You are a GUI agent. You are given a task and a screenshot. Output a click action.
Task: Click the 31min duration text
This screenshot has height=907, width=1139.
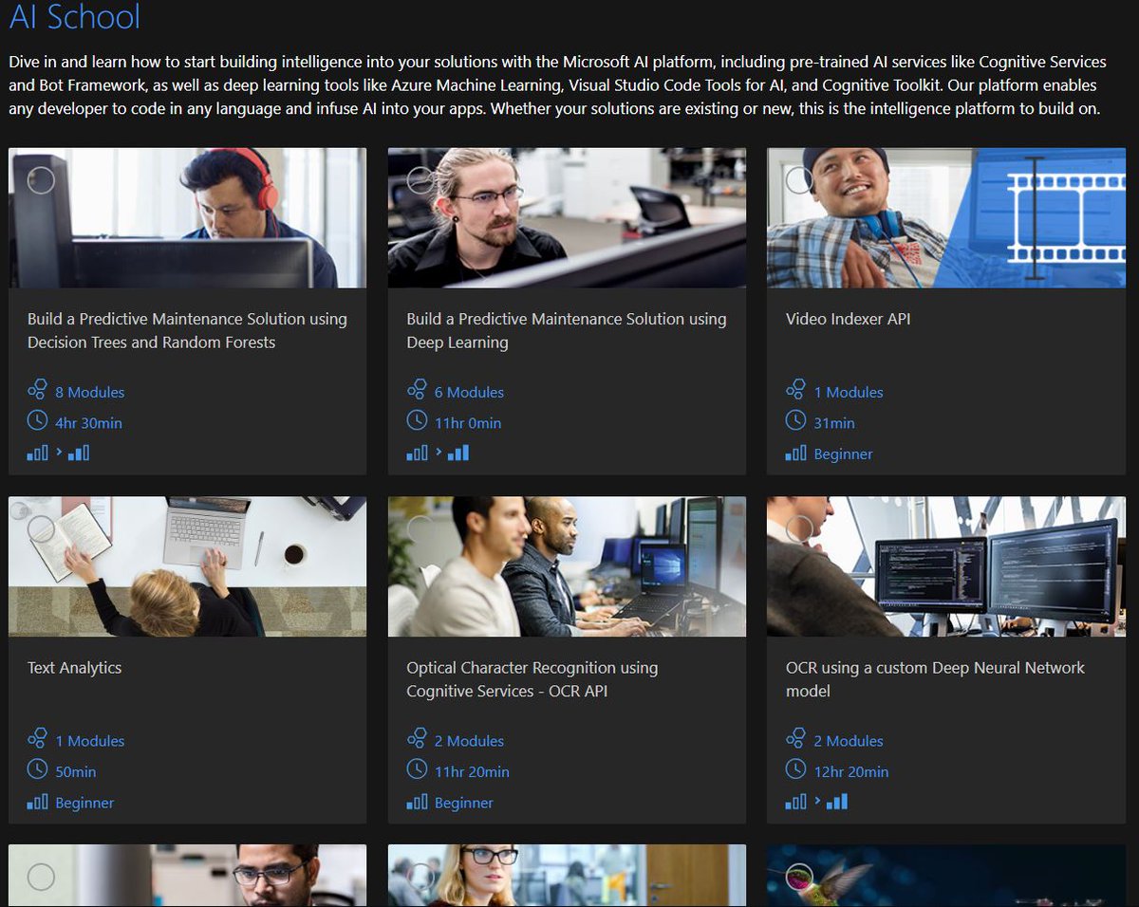pyautogui.click(x=834, y=423)
